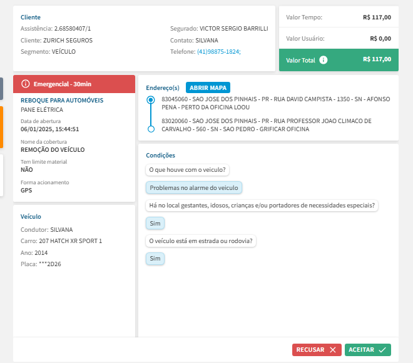Click the phone number (41)98875-1824
413x363 pixels.
pos(218,51)
